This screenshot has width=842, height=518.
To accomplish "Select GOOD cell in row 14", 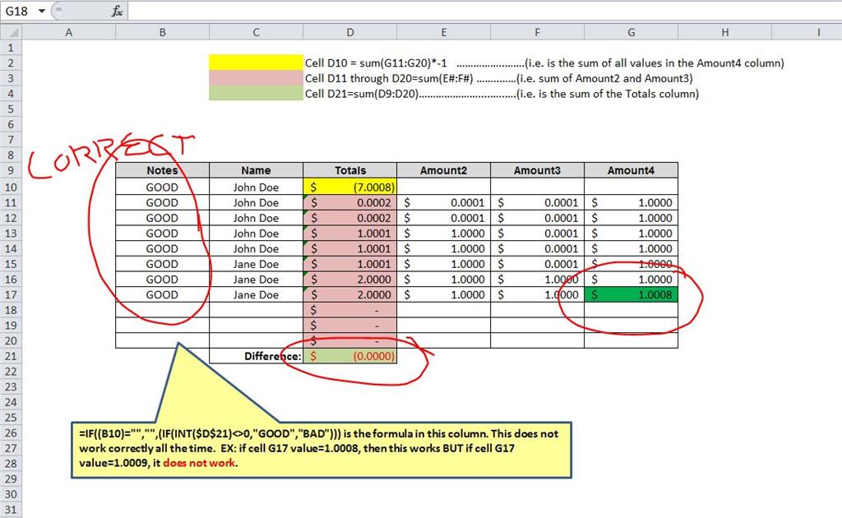I will (162, 248).
